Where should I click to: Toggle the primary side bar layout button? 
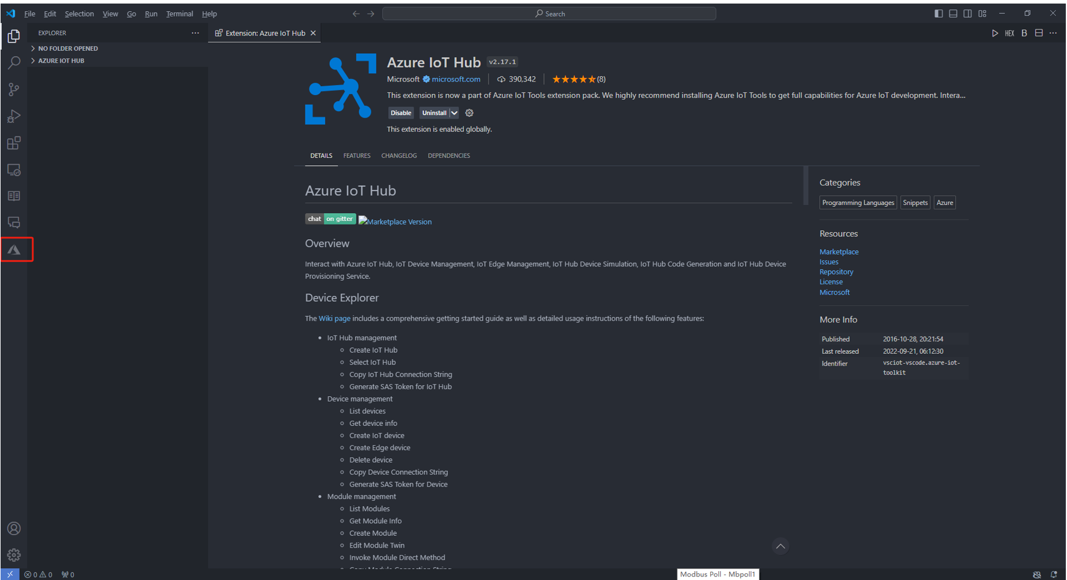pyautogui.click(x=938, y=14)
